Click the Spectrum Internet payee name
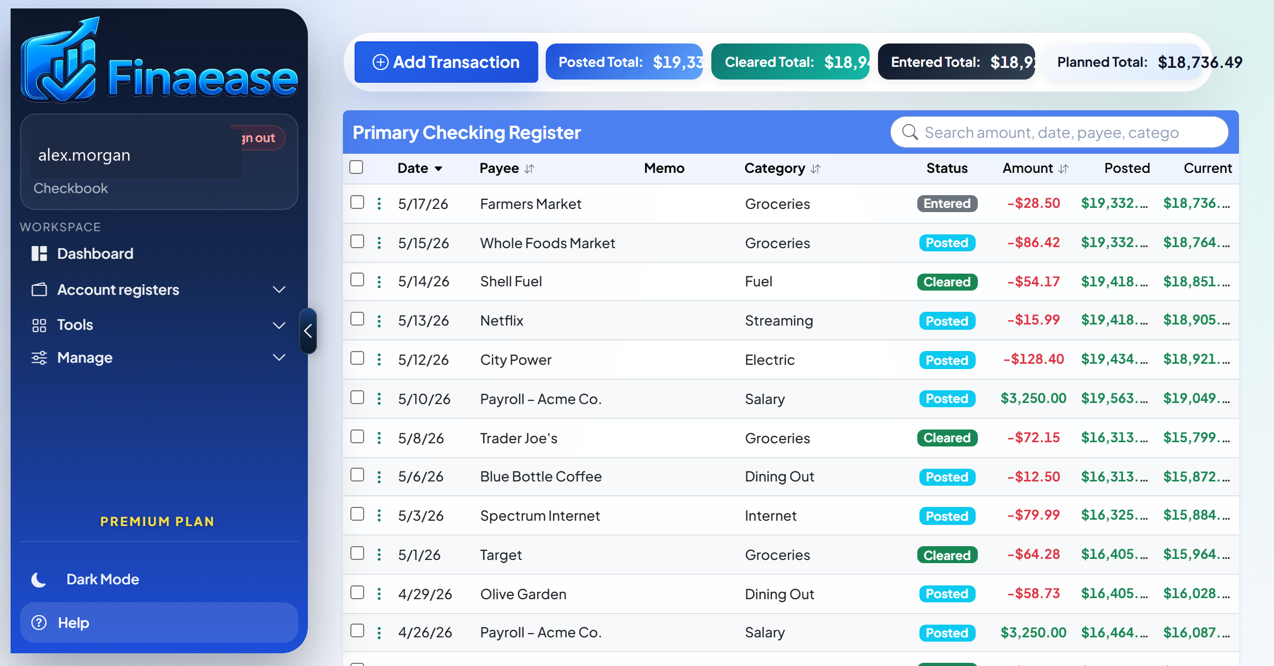Viewport: 1274px width, 666px height. (x=540, y=515)
